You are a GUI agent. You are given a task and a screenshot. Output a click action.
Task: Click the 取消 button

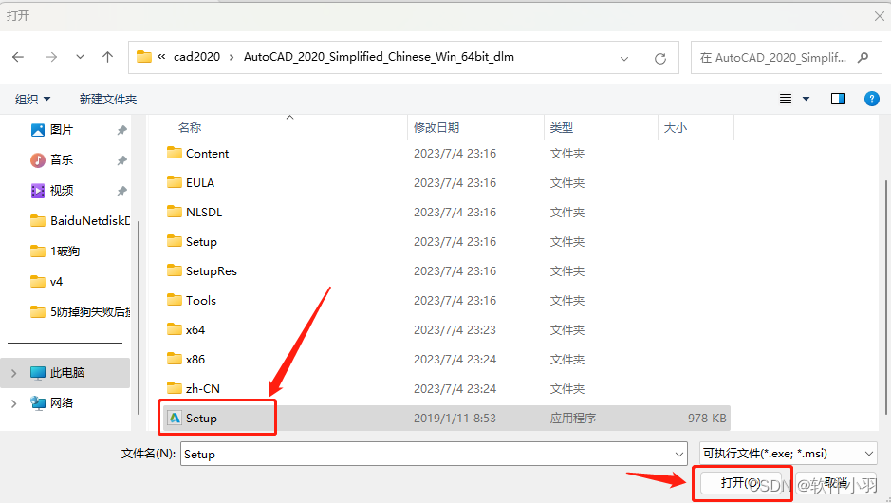(x=836, y=483)
